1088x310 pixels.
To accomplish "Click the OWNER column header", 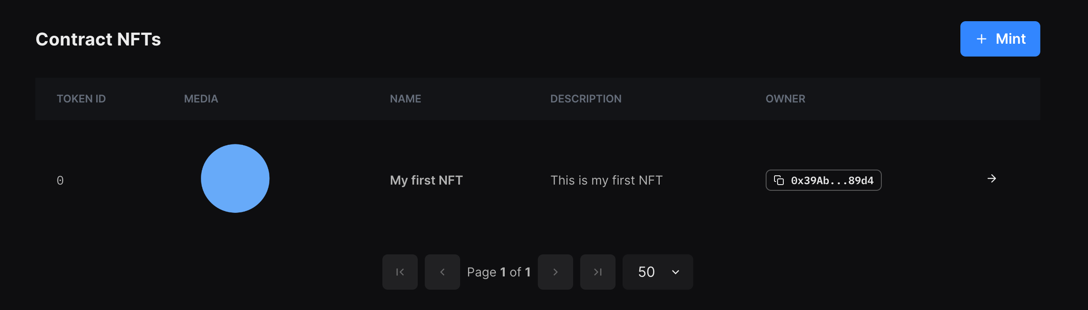I will pos(785,99).
